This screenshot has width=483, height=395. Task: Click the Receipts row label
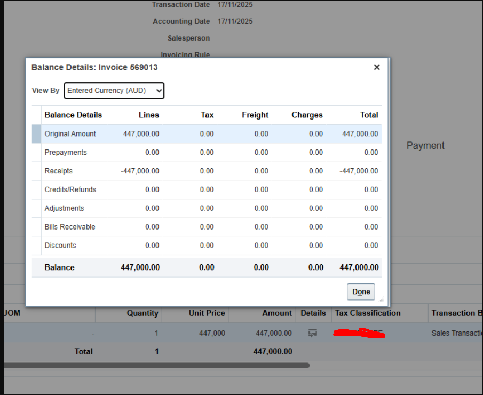click(59, 171)
